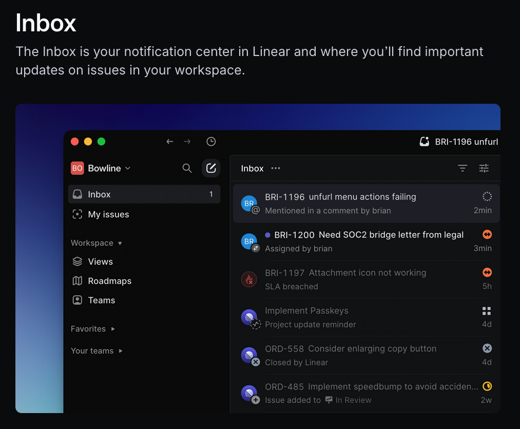Open Teams in the sidebar
The height and width of the screenshot is (429, 520).
(93, 300)
